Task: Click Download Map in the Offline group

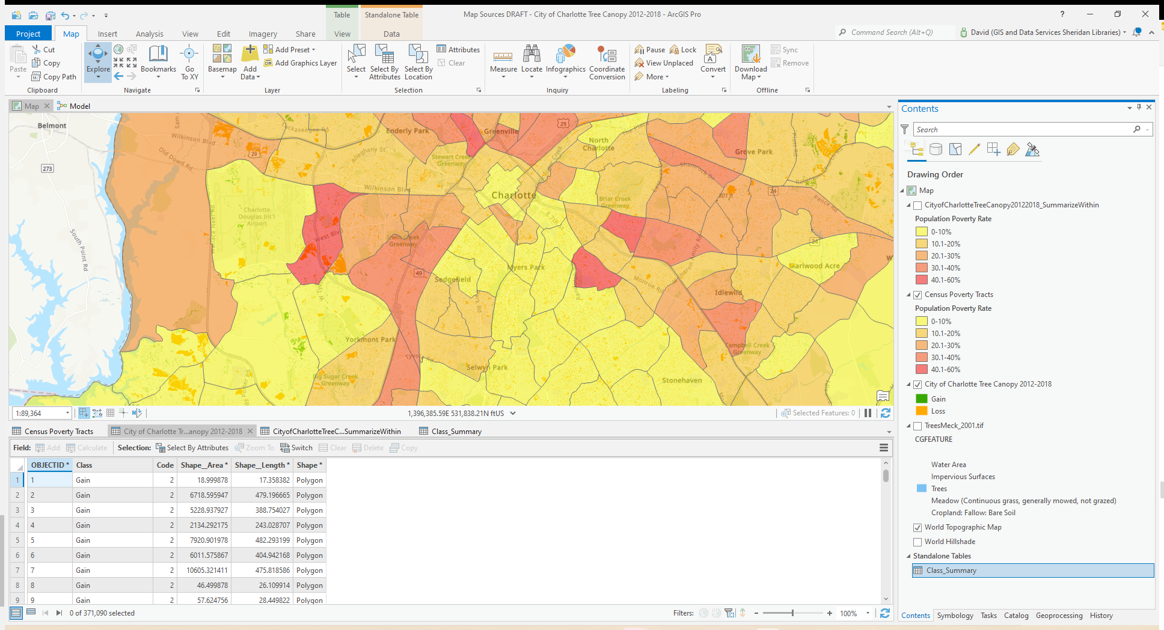Action: click(749, 63)
